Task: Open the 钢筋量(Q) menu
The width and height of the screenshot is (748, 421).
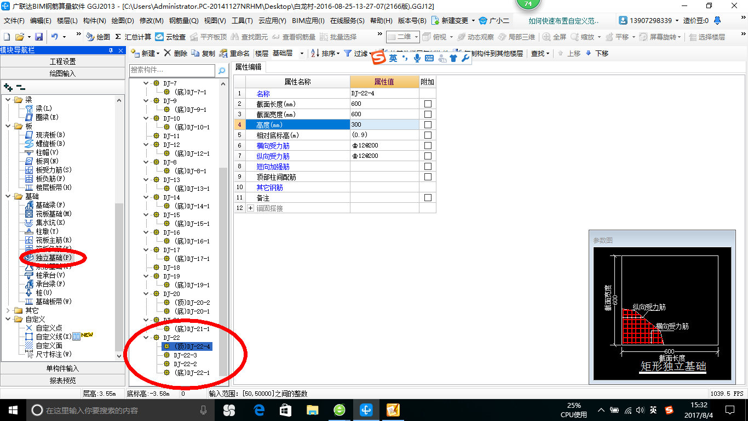Action: (x=183, y=20)
